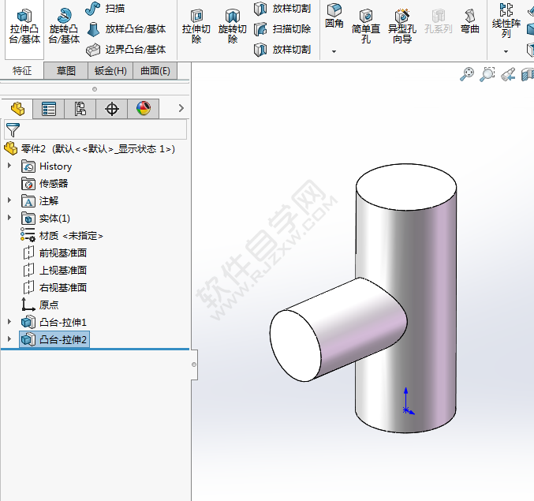Show more manager tabs with chevron arrow
The width and height of the screenshot is (534, 501).
181,108
